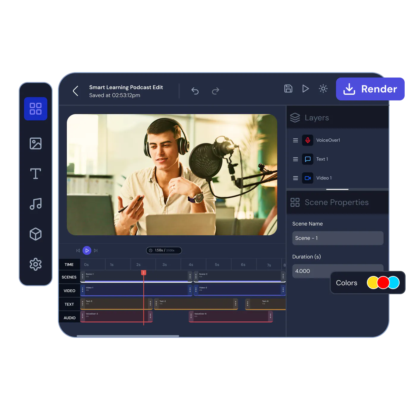The image size is (410, 410).
Task: Select the Video 1 layer name
Action: click(324, 178)
